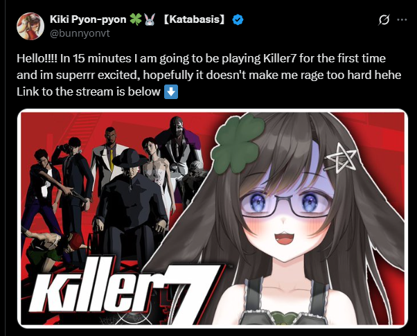
Task: Click the tweet text starting with Hello!!!!
Action: point(208,75)
